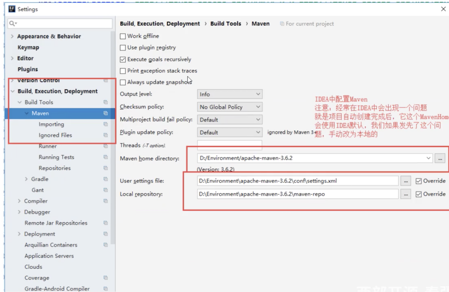
Task: Enable Work offline checkbox
Action: [123, 36]
